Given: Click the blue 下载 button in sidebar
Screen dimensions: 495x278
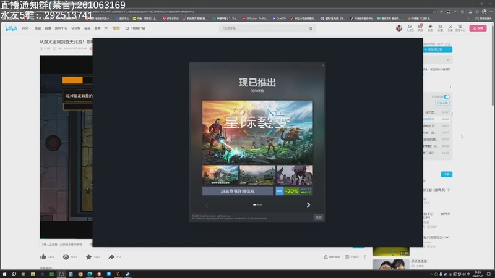Looking at the screenshot, I should pyautogui.click(x=446, y=174).
